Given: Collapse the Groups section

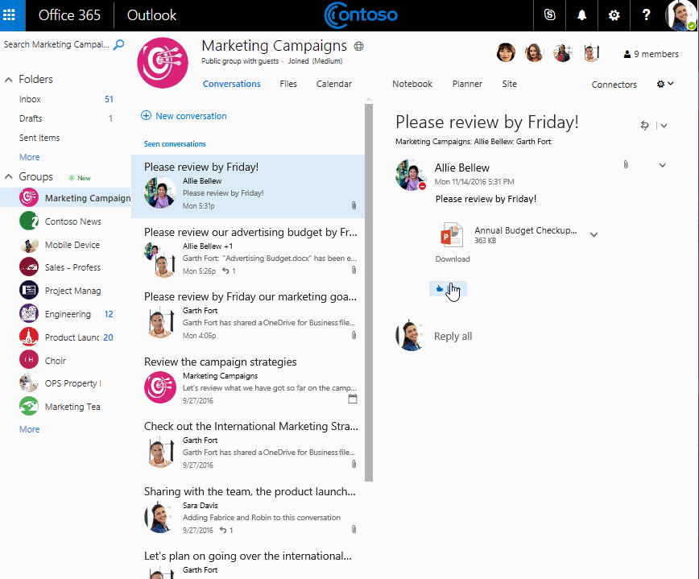Looking at the screenshot, I should pos(9,177).
